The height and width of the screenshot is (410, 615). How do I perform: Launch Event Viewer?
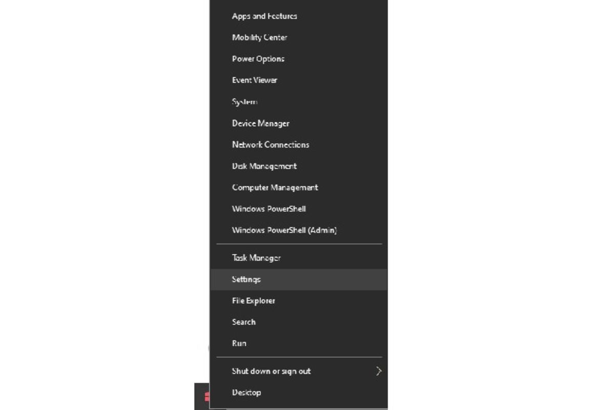point(254,80)
